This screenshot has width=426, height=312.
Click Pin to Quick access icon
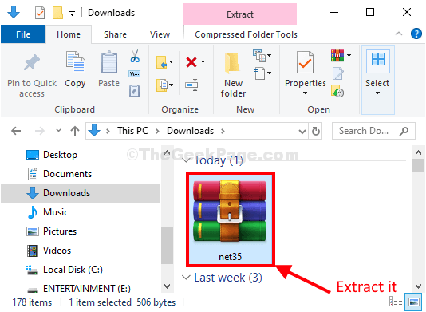click(x=32, y=62)
